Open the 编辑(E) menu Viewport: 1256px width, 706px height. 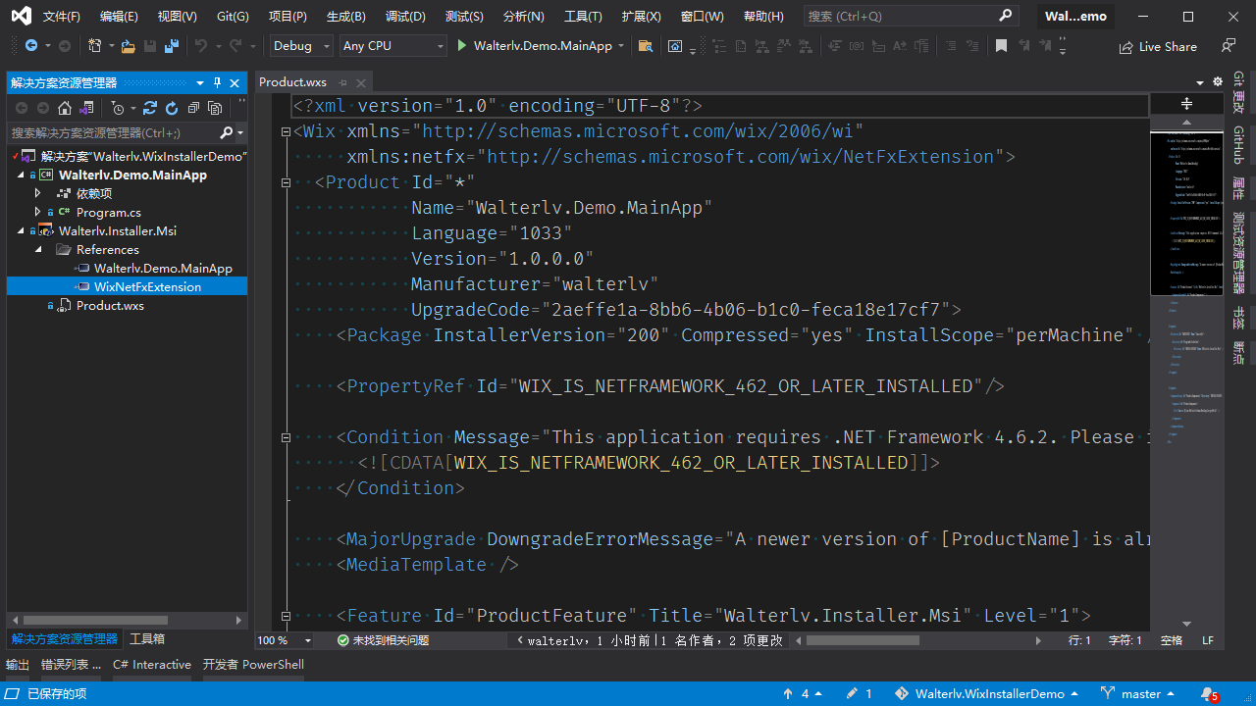[119, 17]
